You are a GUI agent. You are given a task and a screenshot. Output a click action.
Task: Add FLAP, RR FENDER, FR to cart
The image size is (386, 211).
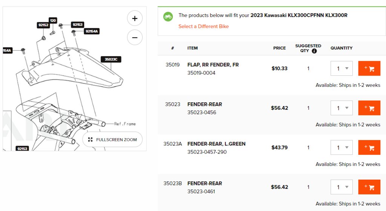(369, 68)
